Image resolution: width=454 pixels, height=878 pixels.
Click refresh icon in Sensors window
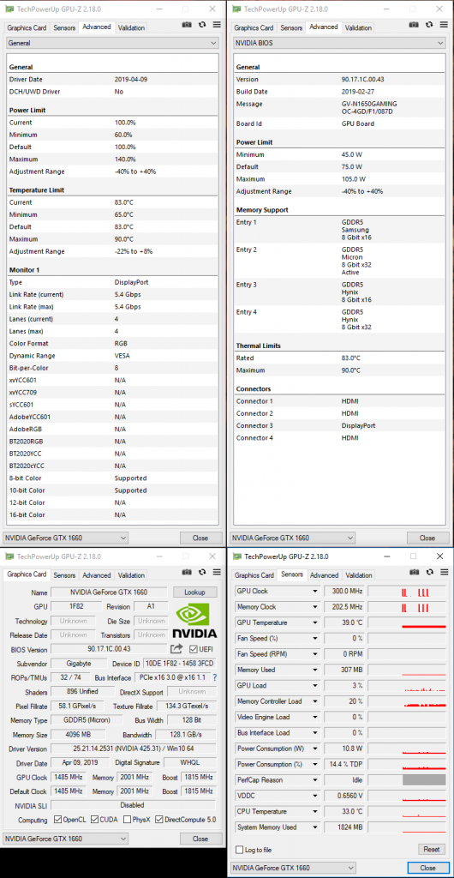(429, 572)
